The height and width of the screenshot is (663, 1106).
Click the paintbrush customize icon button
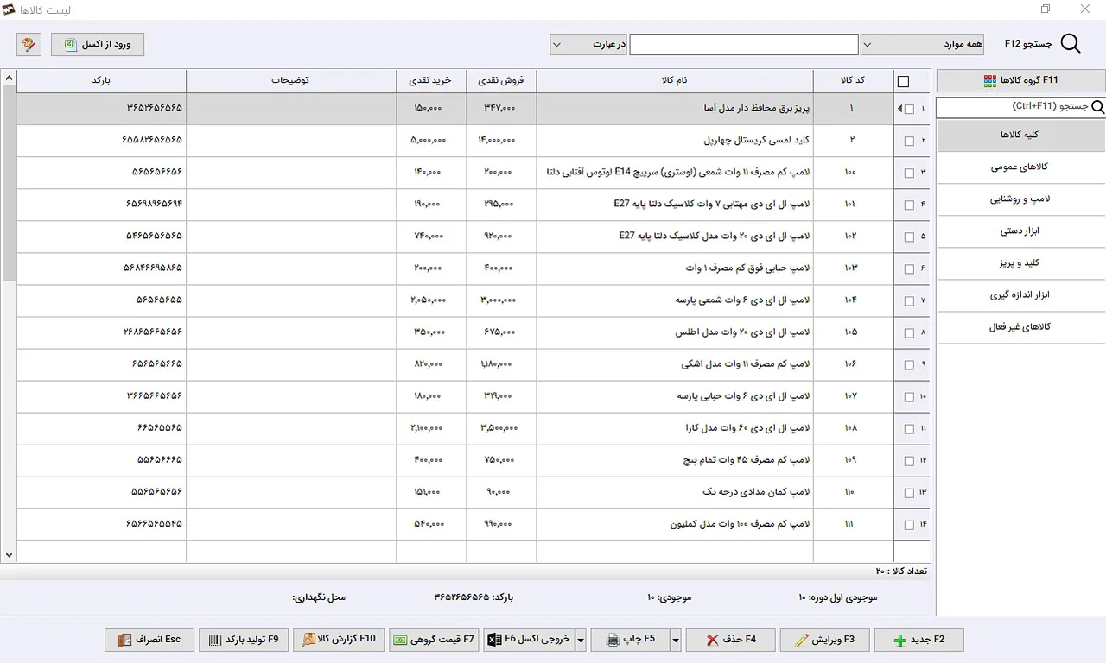tap(29, 44)
